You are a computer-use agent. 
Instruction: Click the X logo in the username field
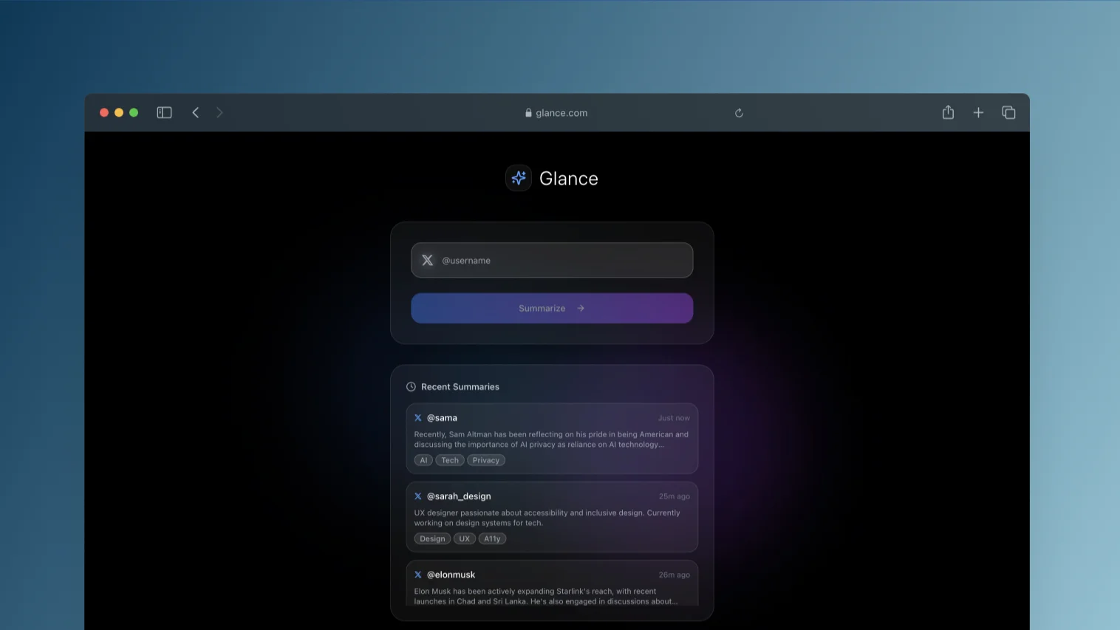428,260
